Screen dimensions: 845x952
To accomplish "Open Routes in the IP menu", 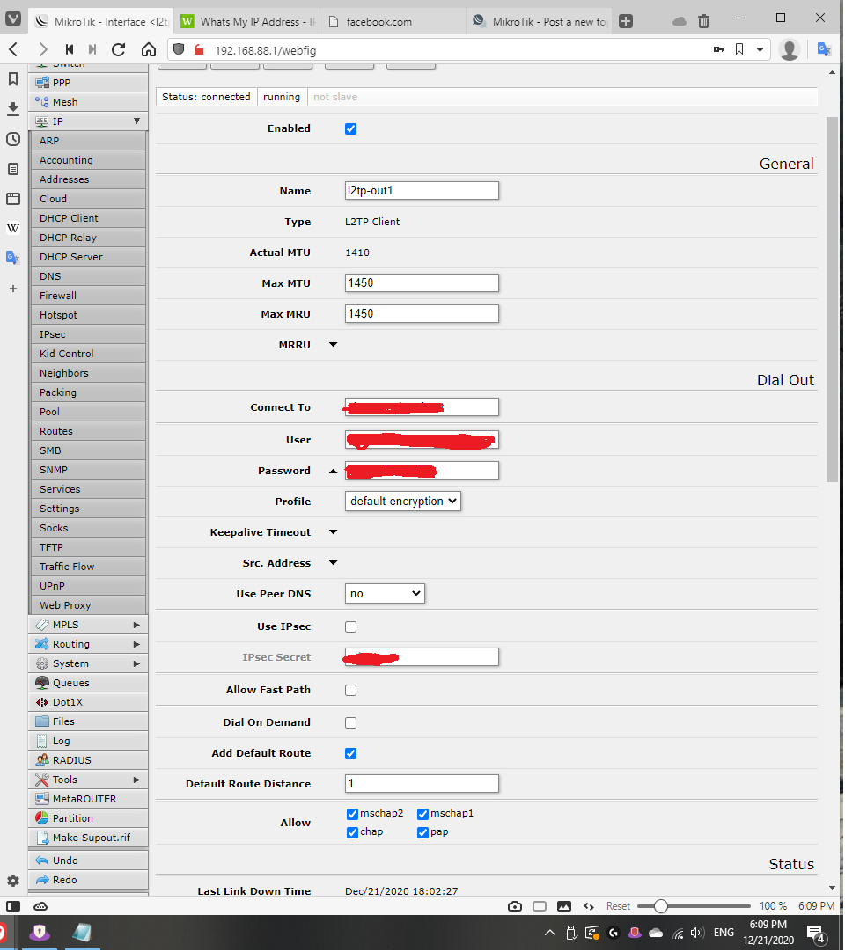I will pyautogui.click(x=89, y=431).
